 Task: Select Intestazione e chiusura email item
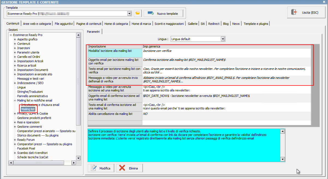point(40,105)
